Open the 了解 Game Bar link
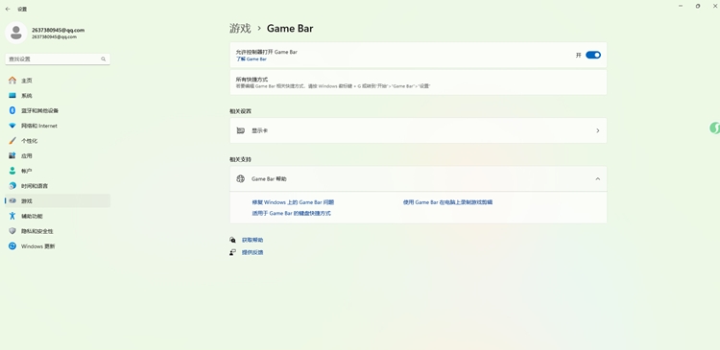 252,59
